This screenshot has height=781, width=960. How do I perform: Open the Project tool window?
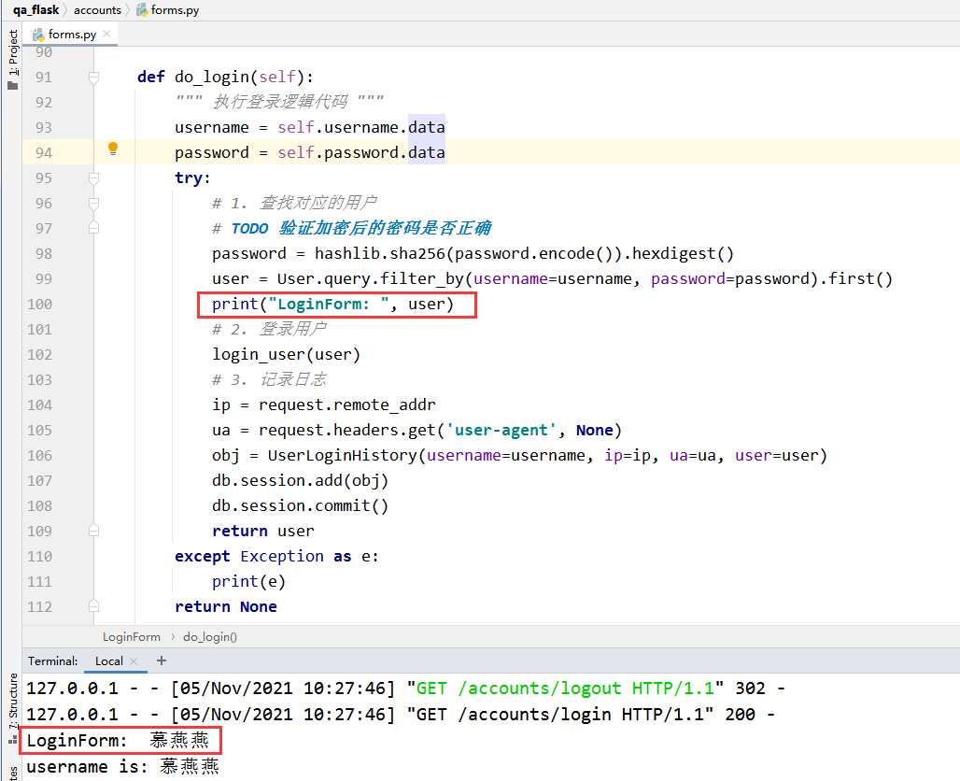pos(12,60)
